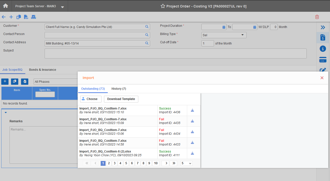
Task: Click the back arrow toolbar icon
Action: (4, 17)
